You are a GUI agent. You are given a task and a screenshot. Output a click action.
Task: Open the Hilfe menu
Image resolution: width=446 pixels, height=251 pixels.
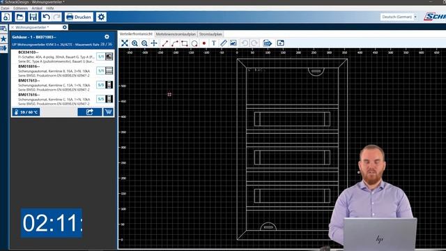pos(50,8)
